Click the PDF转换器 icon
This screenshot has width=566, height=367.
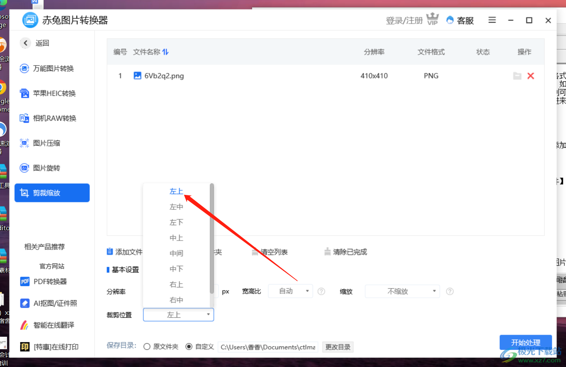point(25,282)
